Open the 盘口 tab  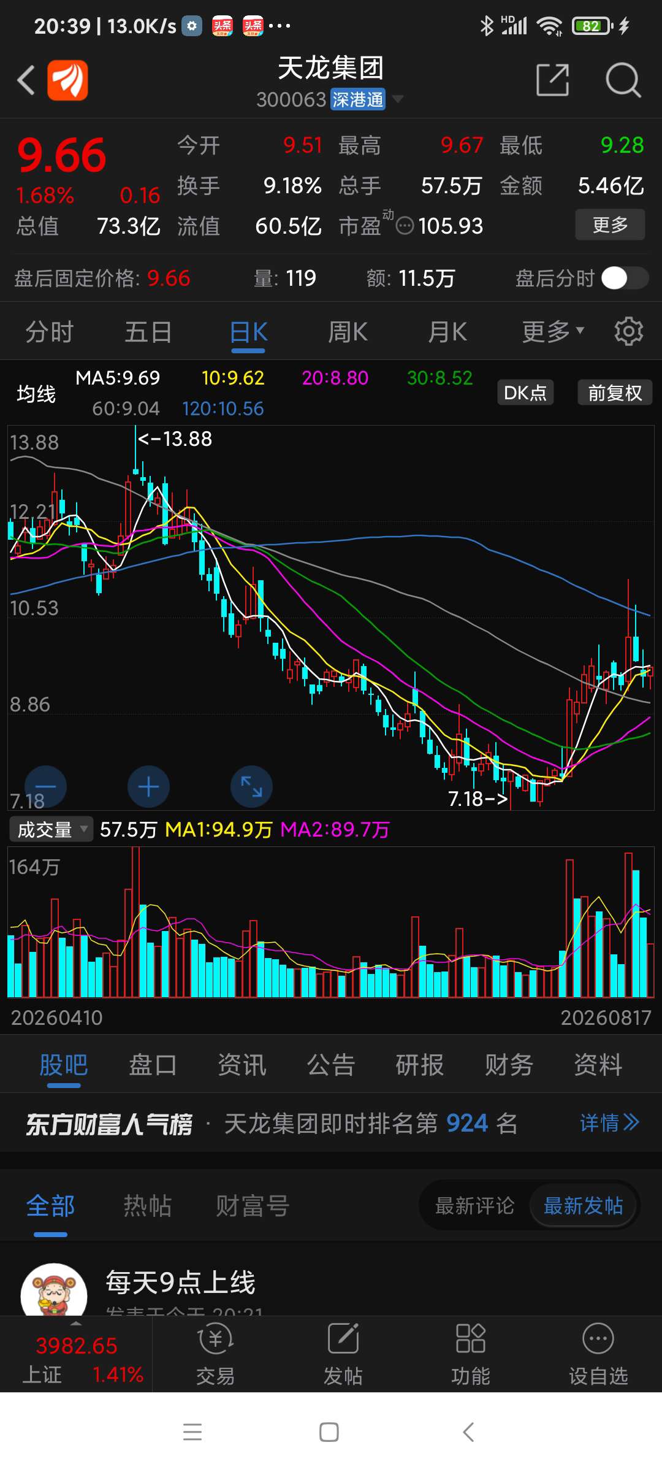tap(153, 1065)
